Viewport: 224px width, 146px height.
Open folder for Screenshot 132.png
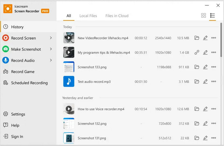(x=197, y=123)
